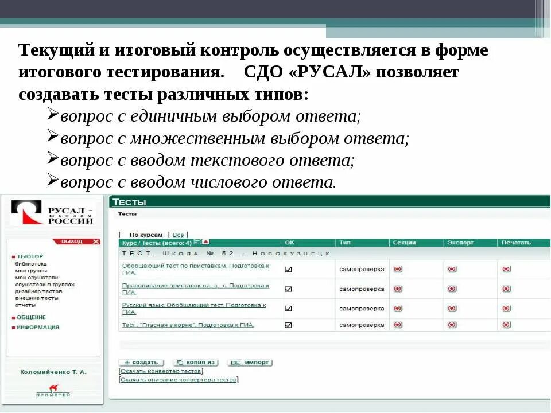
Task: Open Скачать конвертер тестов link
Action: point(161,371)
